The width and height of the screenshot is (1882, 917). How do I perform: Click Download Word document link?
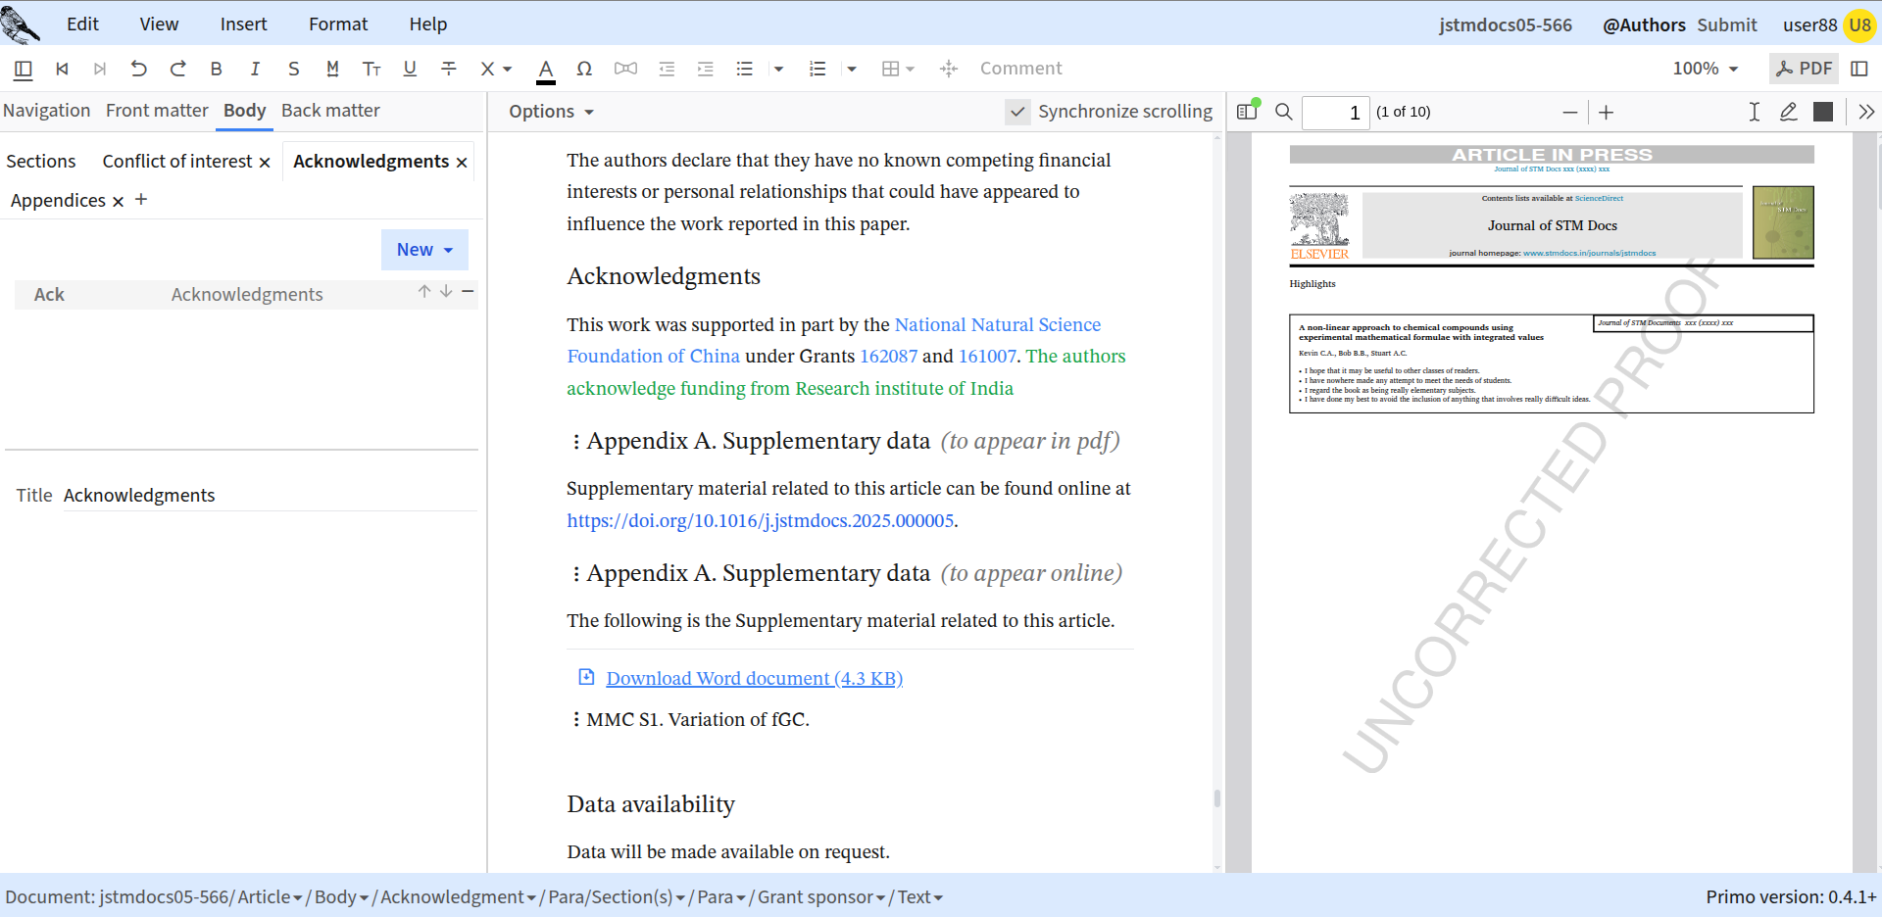pyautogui.click(x=754, y=678)
